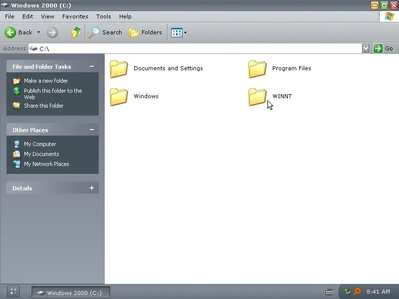
Task: Click Make a new folder link
Action: [46, 81]
